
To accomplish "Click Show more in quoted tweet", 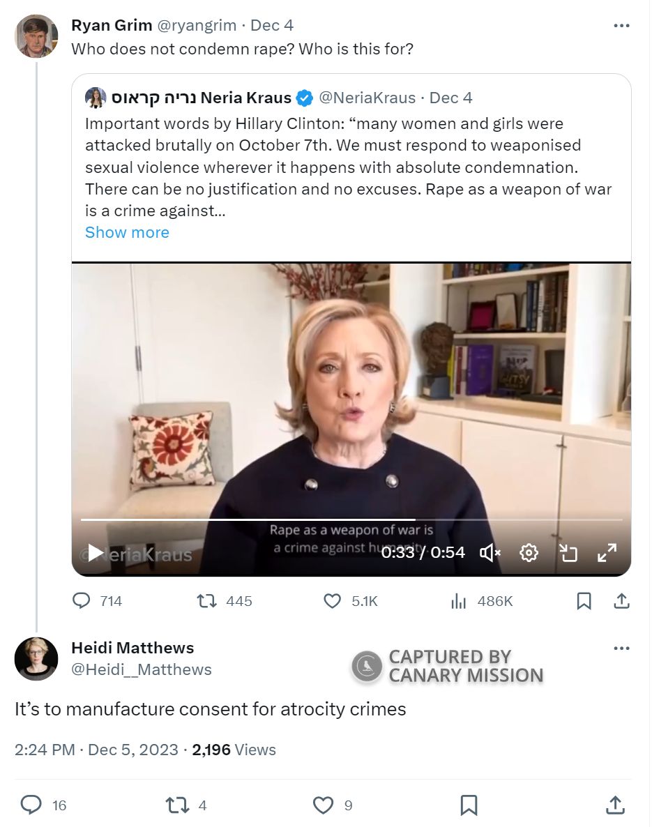I will click(127, 232).
